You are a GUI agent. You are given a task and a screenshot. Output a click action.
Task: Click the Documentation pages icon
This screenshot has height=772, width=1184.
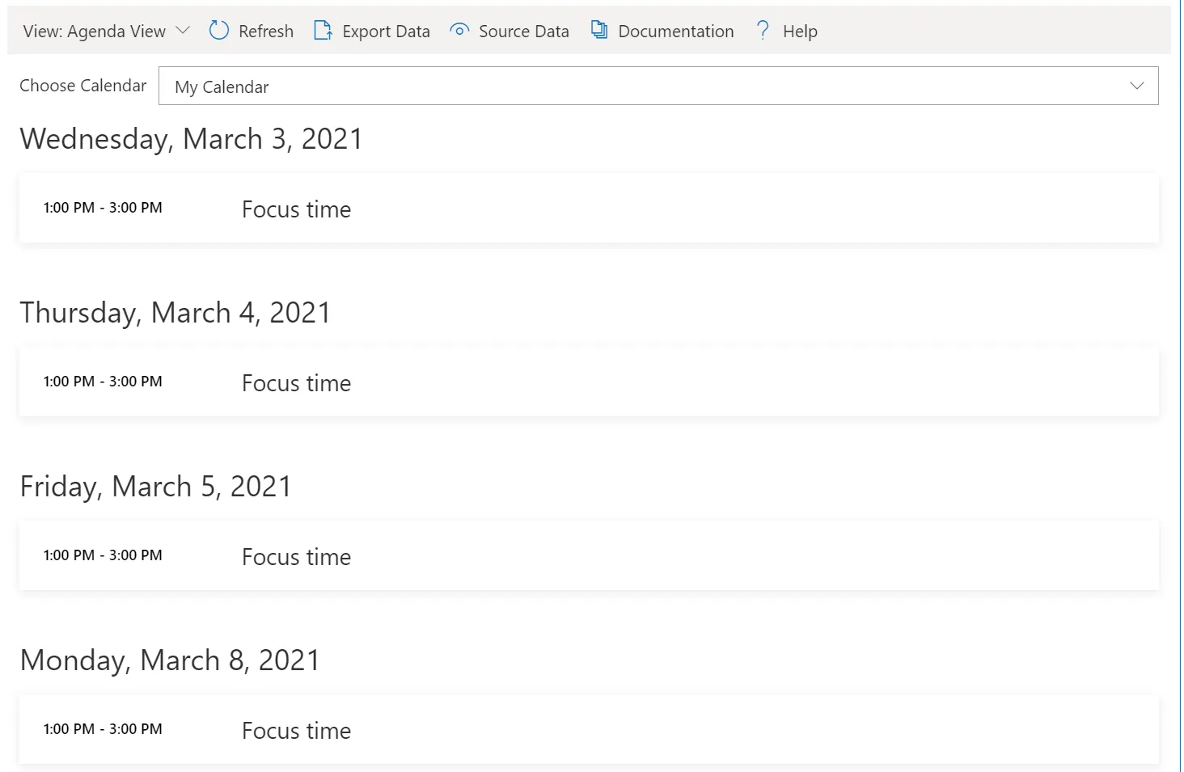pos(598,29)
